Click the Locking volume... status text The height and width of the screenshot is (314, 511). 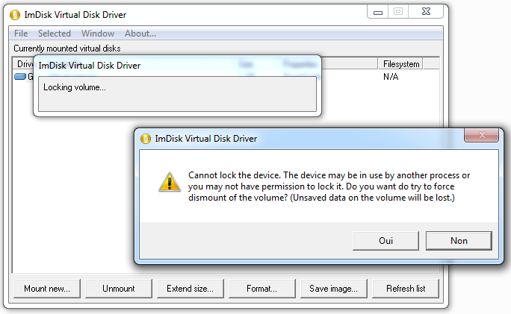[75, 87]
